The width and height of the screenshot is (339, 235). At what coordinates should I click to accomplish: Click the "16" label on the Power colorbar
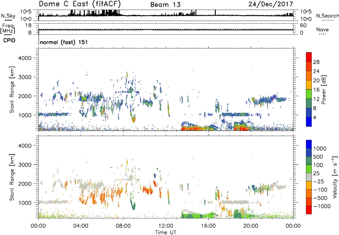point(316,90)
